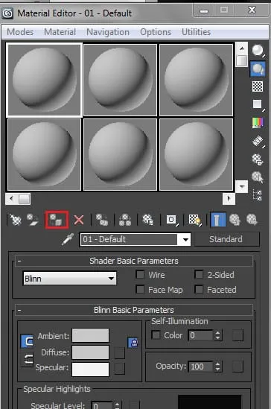Image resolution: width=271 pixels, height=409 pixels.
Task: Open the Material menu
Action: point(60,32)
